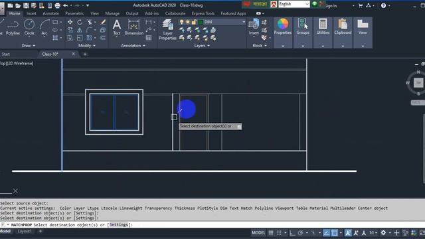This screenshot has height=239, width=425.
Task: Open the Insert ribbon tab
Action: point(31,13)
